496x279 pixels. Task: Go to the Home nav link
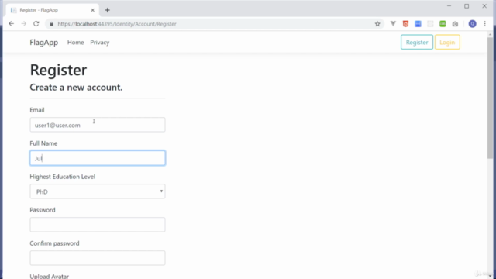pos(76,43)
